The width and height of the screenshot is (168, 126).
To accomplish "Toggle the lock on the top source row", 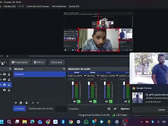I will click(x=9, y=74).
